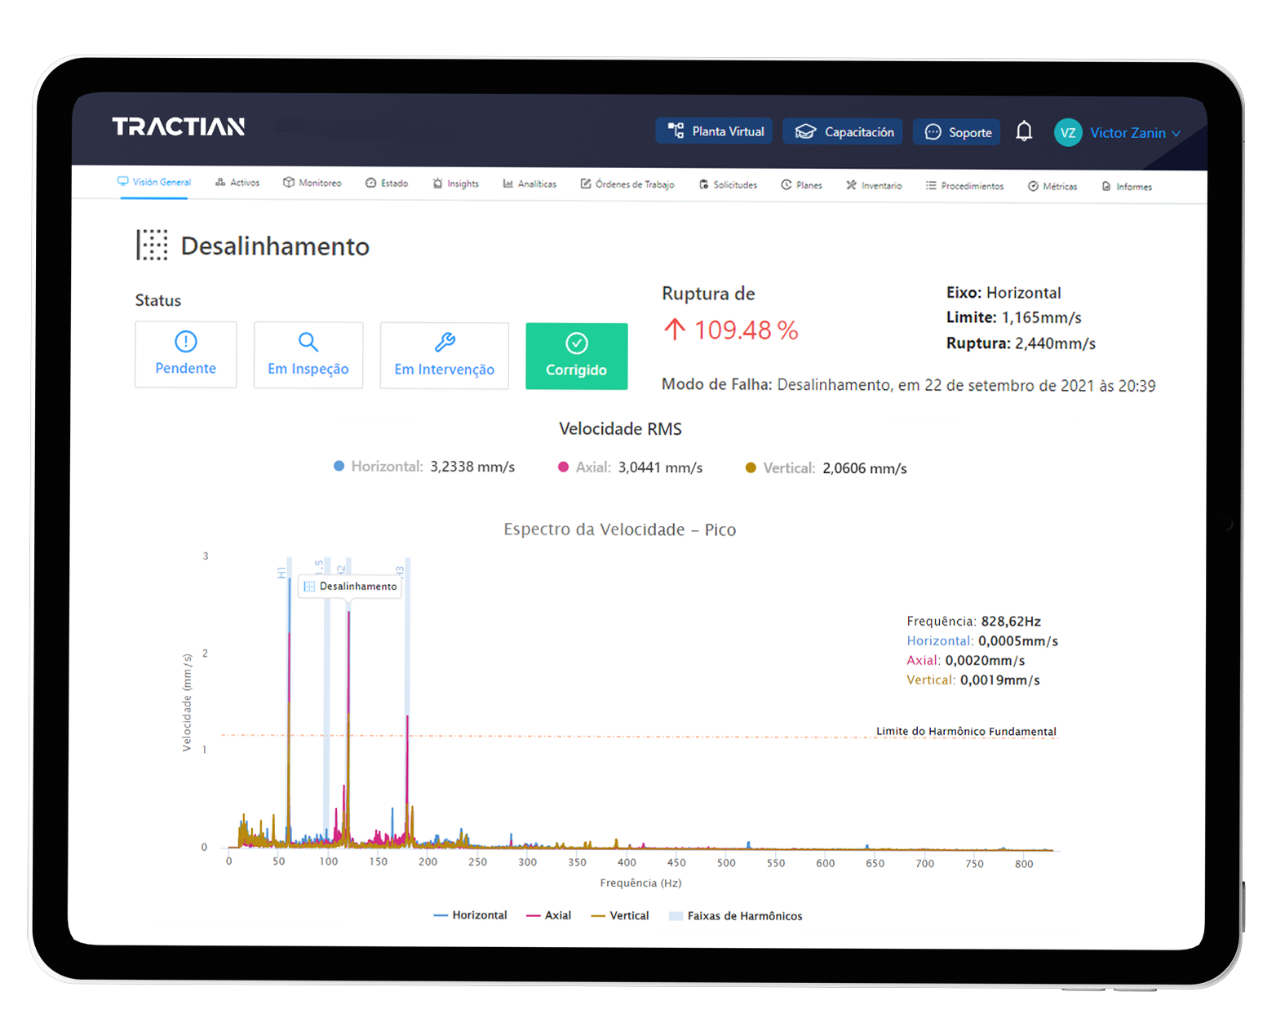This screenshot has width=1285, height=1036.
Task: Click the Espectro da Velocidade – Pico title
Action: [x=620, y=529]
